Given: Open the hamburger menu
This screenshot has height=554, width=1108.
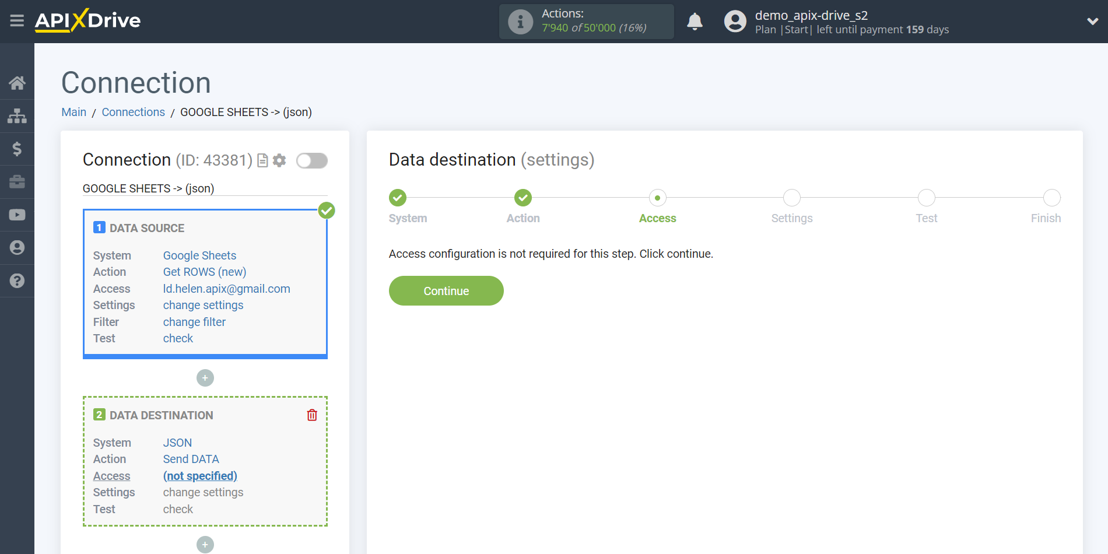Looking at the screenshot, I should click(x=17, y=21).
